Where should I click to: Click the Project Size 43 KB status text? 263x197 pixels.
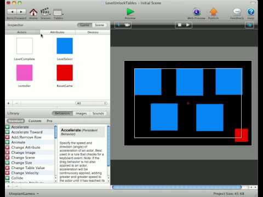pyautogui.click(x=228, y=194)
